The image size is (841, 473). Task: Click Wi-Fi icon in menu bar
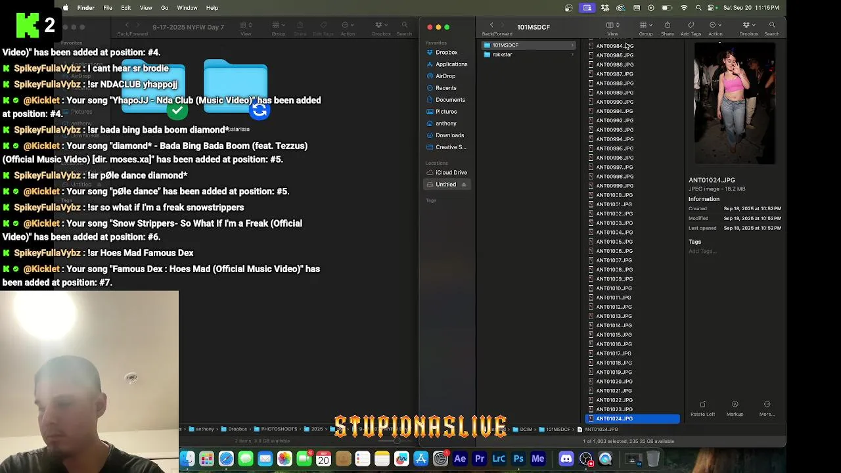(684, 8)
